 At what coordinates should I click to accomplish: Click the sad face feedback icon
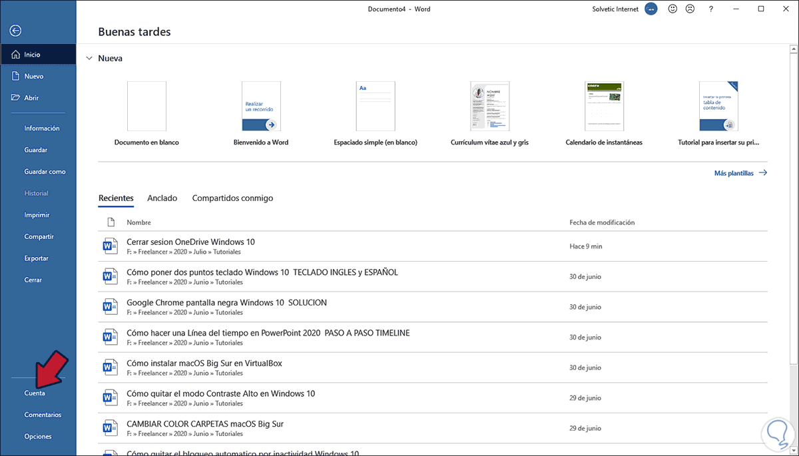click(x=690, y=9)
